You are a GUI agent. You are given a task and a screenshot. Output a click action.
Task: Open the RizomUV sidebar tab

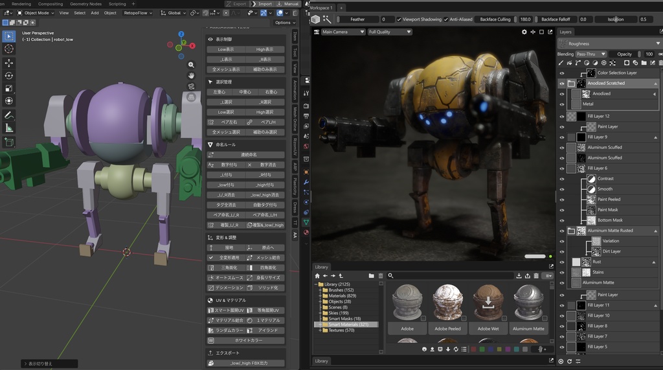pyautogui.click(x=295, y=146)
